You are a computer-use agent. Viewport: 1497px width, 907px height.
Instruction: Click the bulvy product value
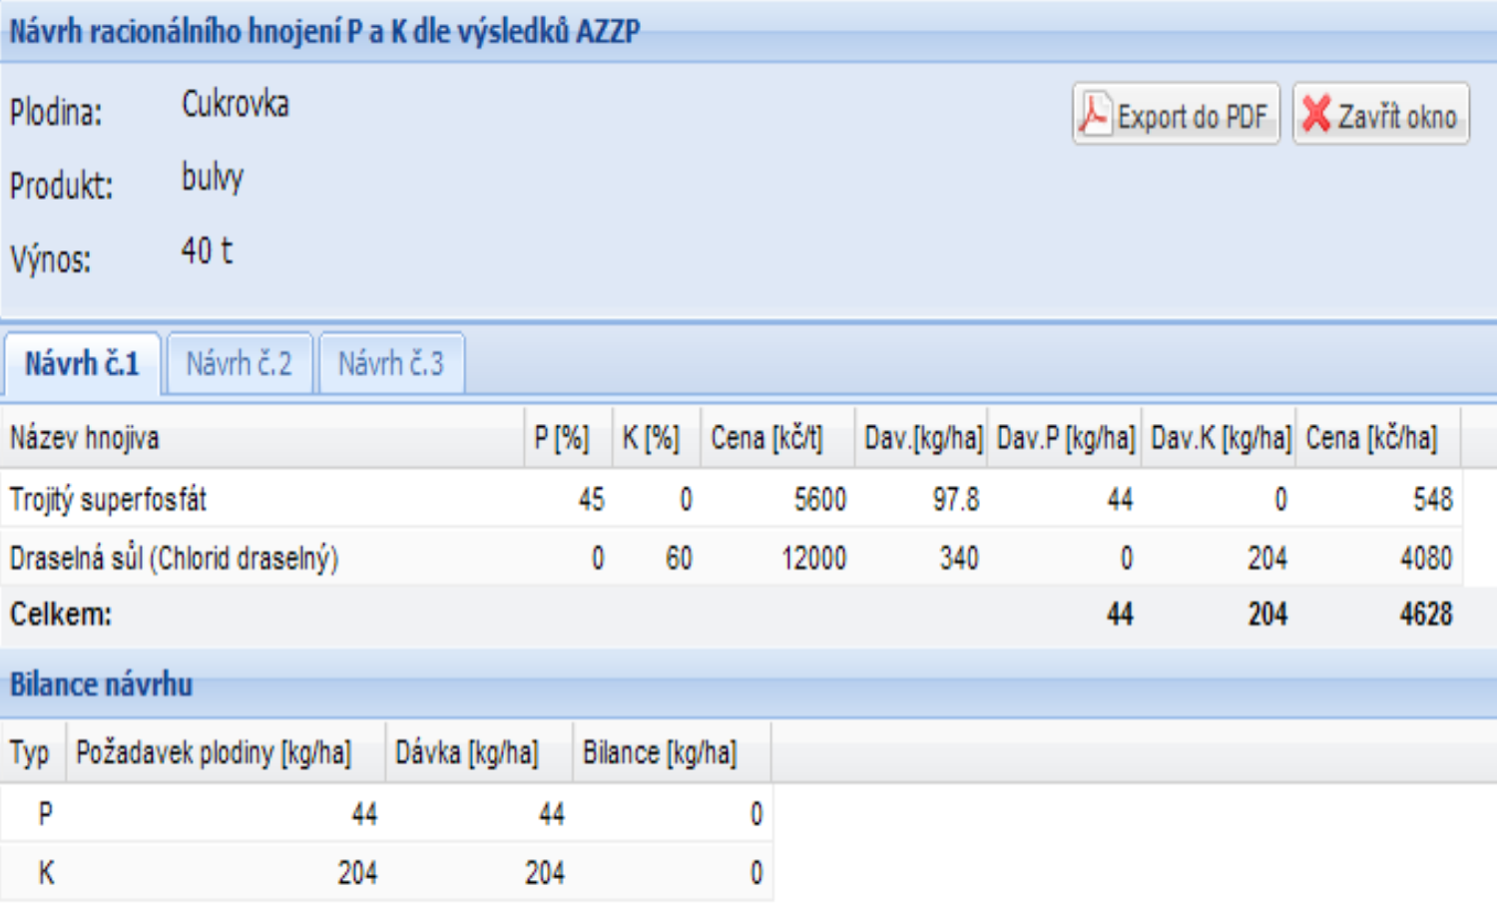pyautogui.click(x=213, y=178)
